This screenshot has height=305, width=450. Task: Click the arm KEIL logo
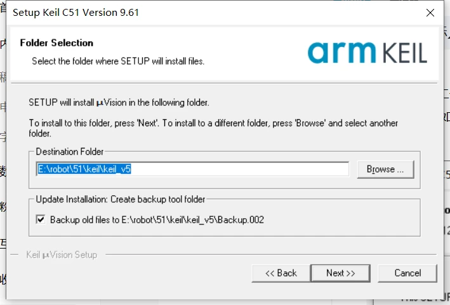pyautogui.click(x=367, y=53)
